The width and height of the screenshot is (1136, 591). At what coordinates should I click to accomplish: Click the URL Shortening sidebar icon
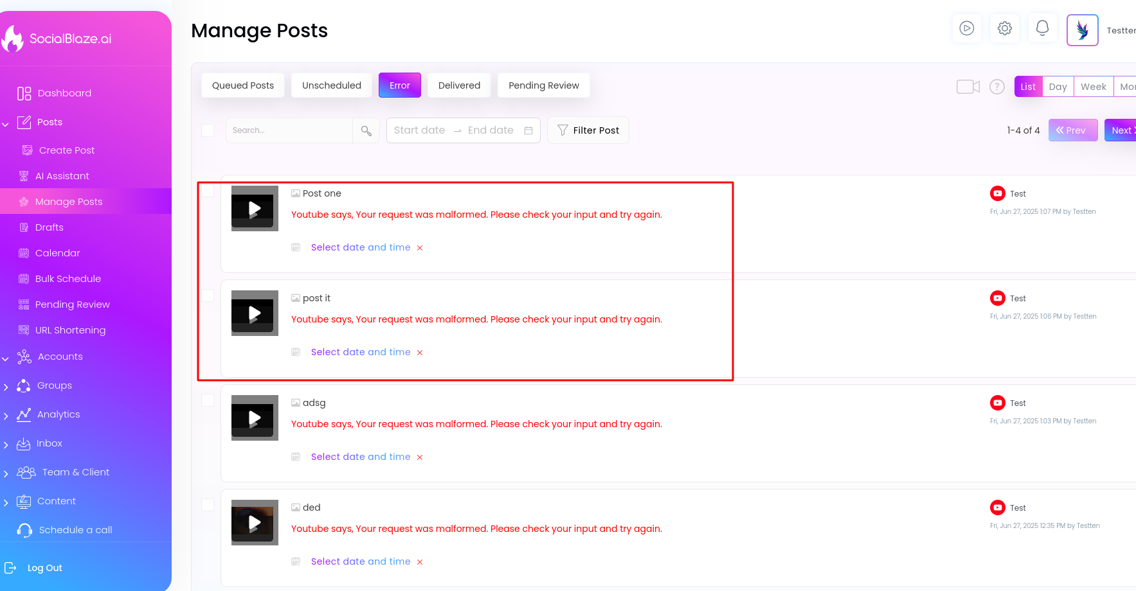pyautogui.click(x=24, y=330)
